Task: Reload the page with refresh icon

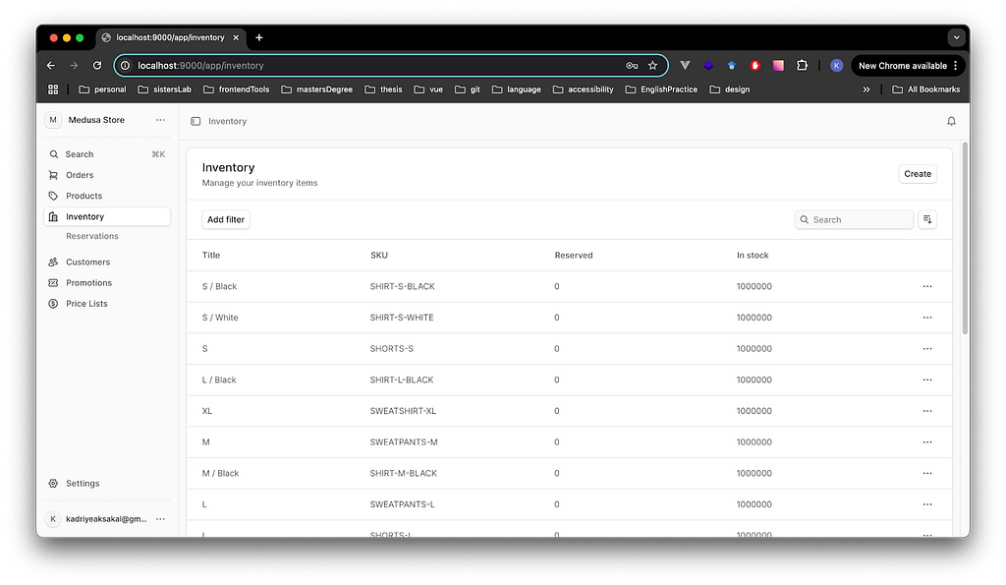Action: point(97,66)
